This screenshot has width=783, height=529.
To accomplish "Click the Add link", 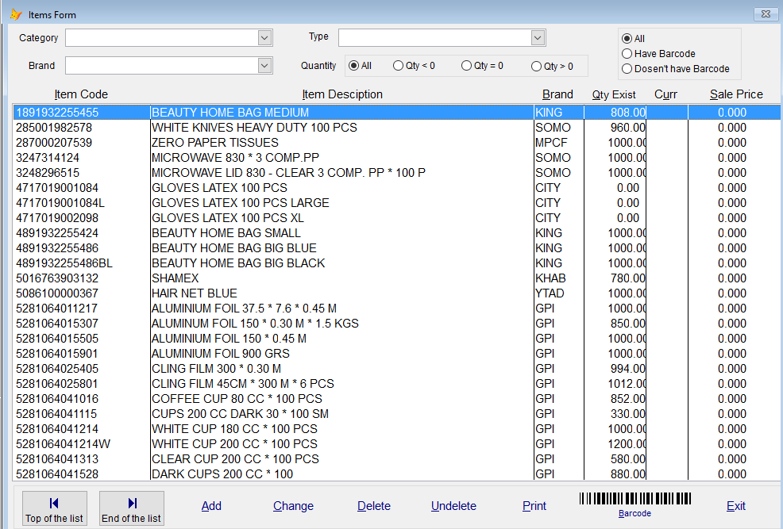I will (x=211, y=505).
